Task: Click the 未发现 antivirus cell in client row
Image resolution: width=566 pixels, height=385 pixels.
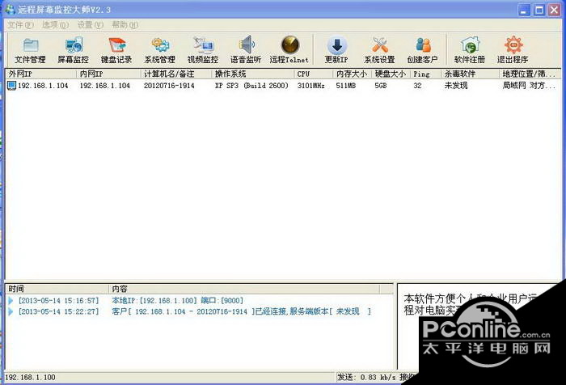Action: (456, 86)
